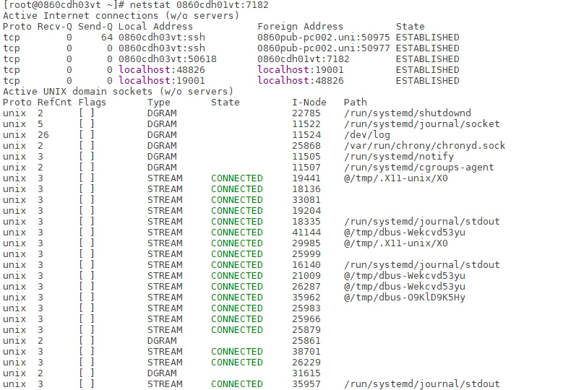Viewport: 584px width, 390px height.
Task: Click the I-Node number 22785
Action: (x=306, y=113)
